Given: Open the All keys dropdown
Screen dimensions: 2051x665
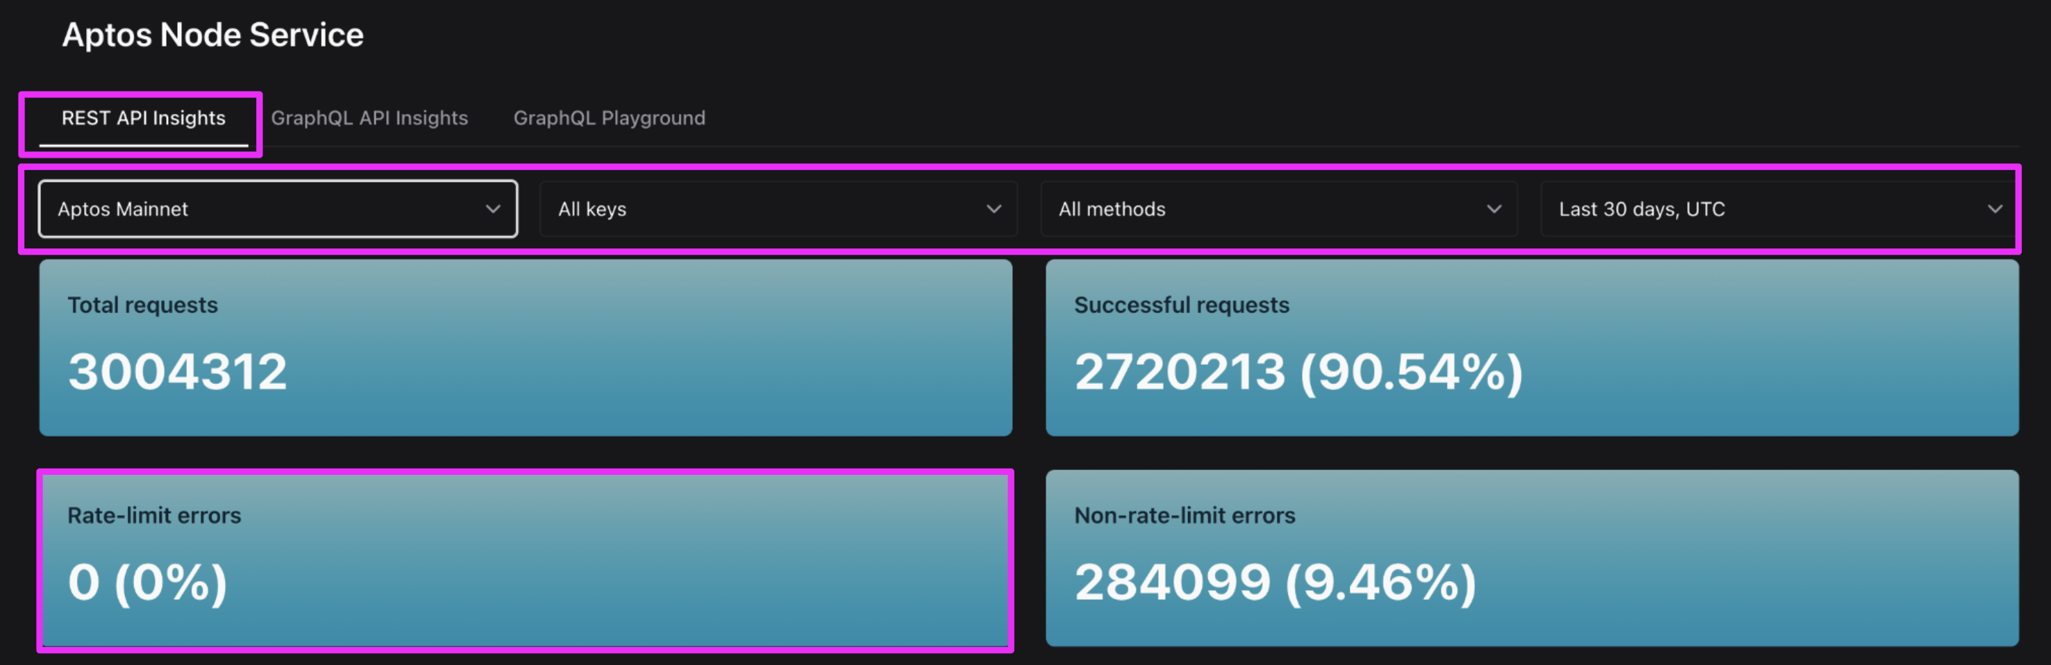Looking at the screenshot, I should (779, 209).
